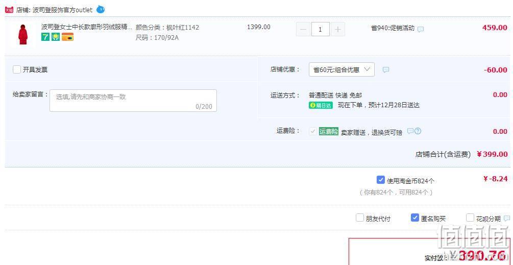Tick the 开具发票 invoice checkbox
This screenshot has width=513, height=265.
coord(17,69)
